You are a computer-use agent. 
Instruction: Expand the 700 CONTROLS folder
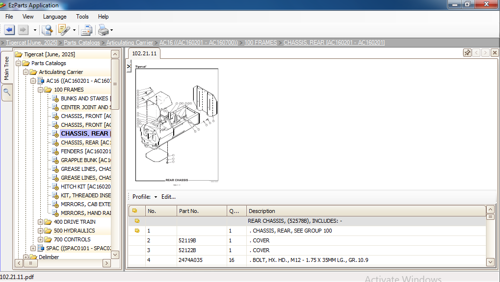click(x=41, y=239)
